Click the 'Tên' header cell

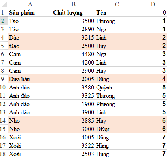pos(117,13)
